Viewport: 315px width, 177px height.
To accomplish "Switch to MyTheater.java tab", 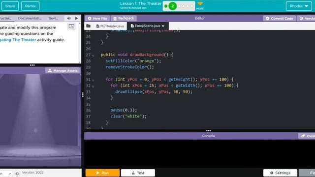I will point(110,26).
